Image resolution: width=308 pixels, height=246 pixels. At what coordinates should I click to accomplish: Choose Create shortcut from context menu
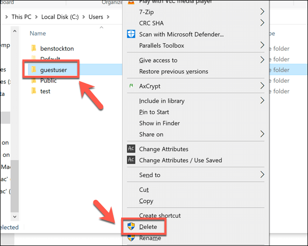[x=160, y=216]
